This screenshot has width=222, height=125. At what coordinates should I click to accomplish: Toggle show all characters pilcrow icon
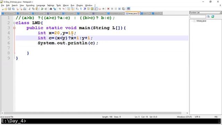[81, 9]
